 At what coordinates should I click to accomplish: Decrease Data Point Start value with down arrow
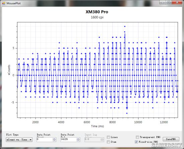click(54, 140)
